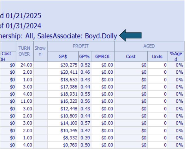185x149 pixels.
Task: Sort by the GP$ column header
Action: click(x=63, y=56)
